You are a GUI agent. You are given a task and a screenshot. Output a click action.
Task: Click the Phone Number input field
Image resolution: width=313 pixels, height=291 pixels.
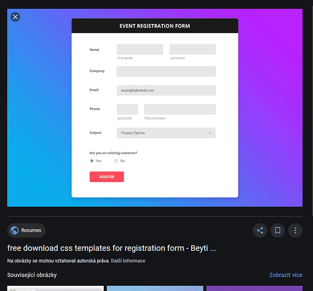click(x=180, y=109)
